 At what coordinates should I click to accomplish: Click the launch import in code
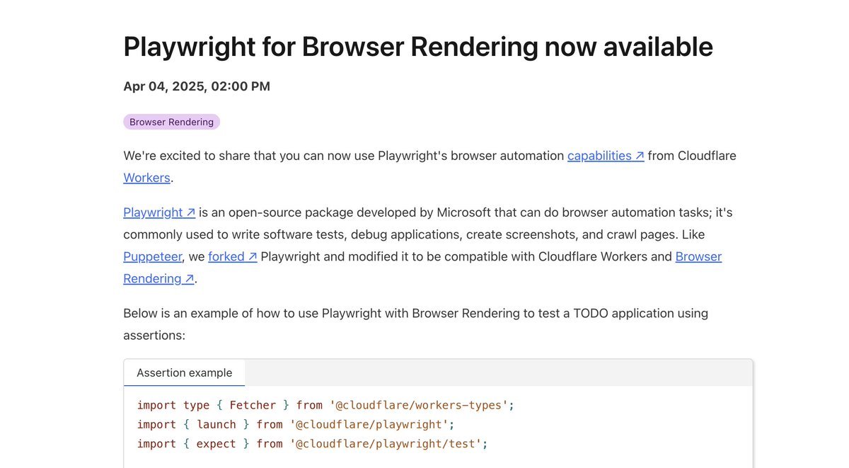[x=216, y=424]
